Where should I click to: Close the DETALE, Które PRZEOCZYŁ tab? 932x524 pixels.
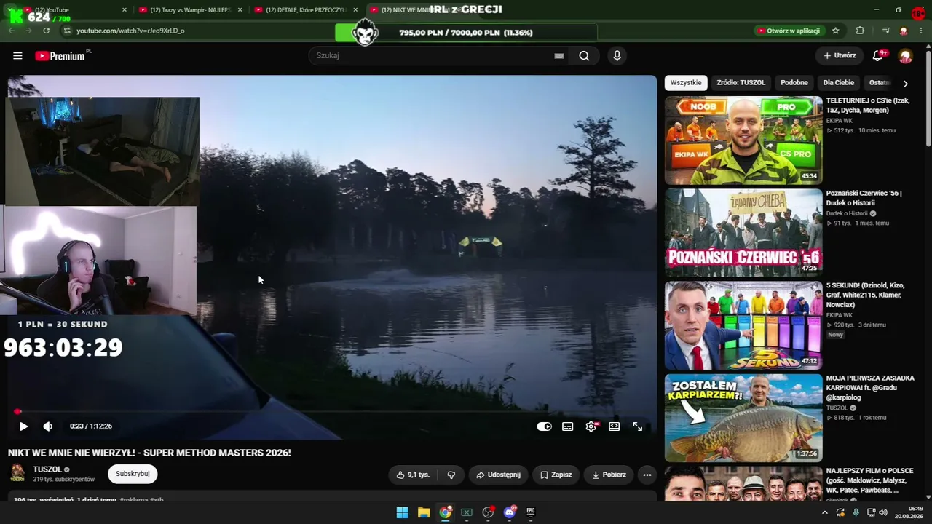tap(356, 10)
